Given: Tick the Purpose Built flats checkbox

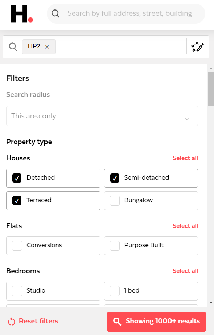Looking at the screenshot, I should [x=115, y=246].
